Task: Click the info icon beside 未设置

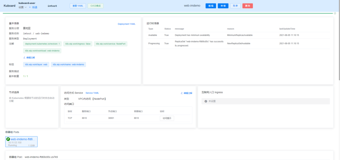Action: coord(206,101)
